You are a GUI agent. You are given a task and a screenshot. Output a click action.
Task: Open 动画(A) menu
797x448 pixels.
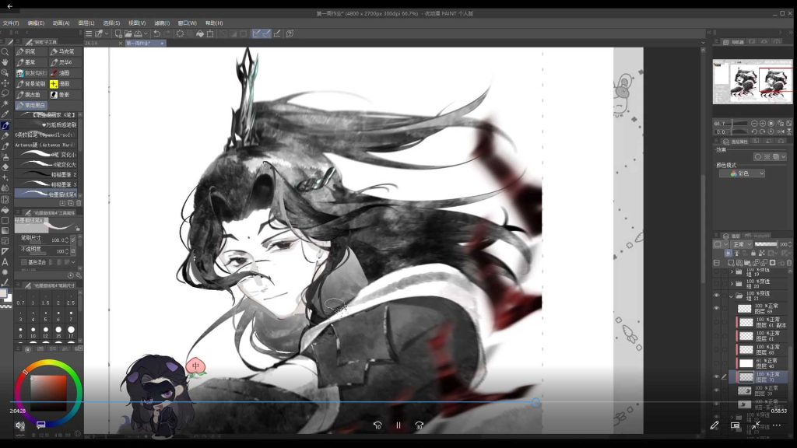[61, 23]
